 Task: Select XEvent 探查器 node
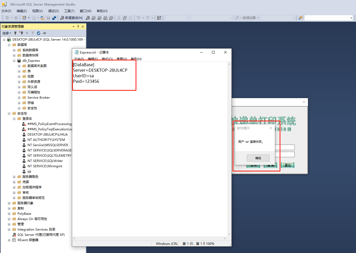[28, 240]
